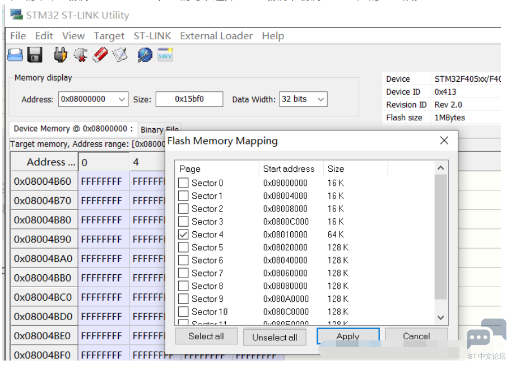Check the Sector 2 checkbox
The width and height of the screenshot is (511, 365).
(x=183, y=208)
